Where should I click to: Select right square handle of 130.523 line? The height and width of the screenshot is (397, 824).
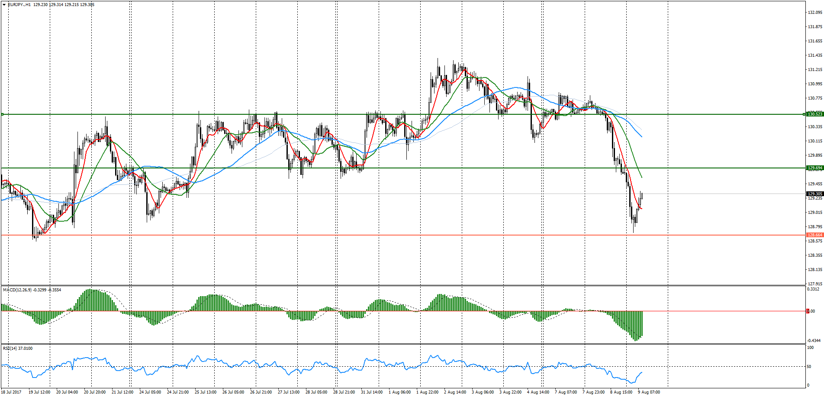point(805,114)
